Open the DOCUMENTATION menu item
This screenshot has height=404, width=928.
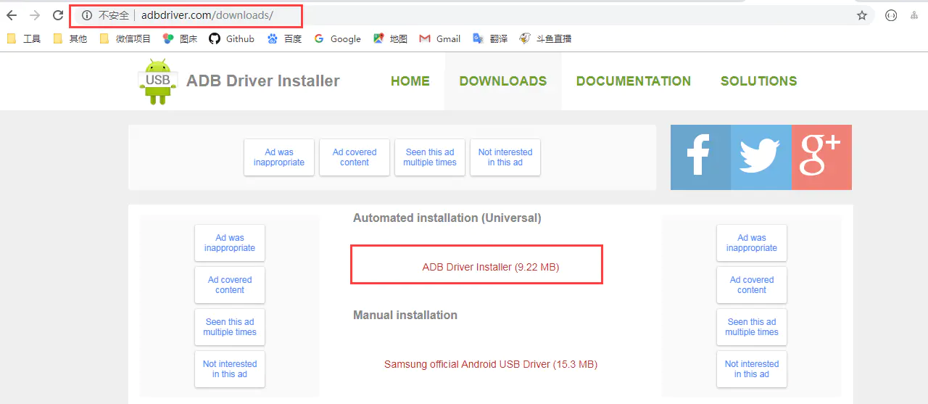633,81
